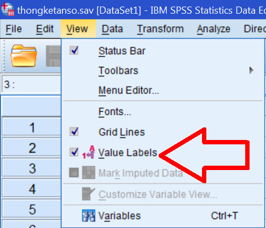Select row header 3
This screenshot has width=266, height=228.
click(31, 168)
